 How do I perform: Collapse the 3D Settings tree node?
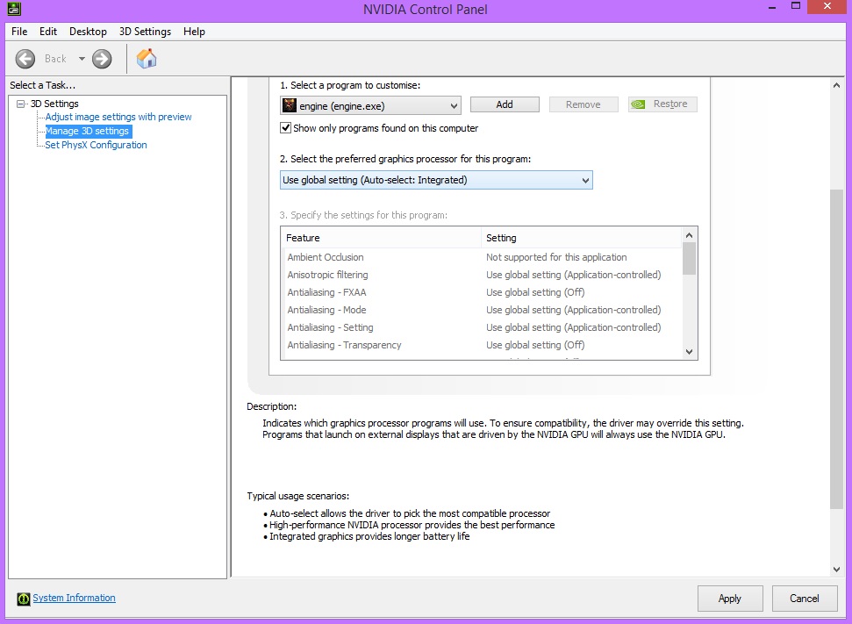21,104
